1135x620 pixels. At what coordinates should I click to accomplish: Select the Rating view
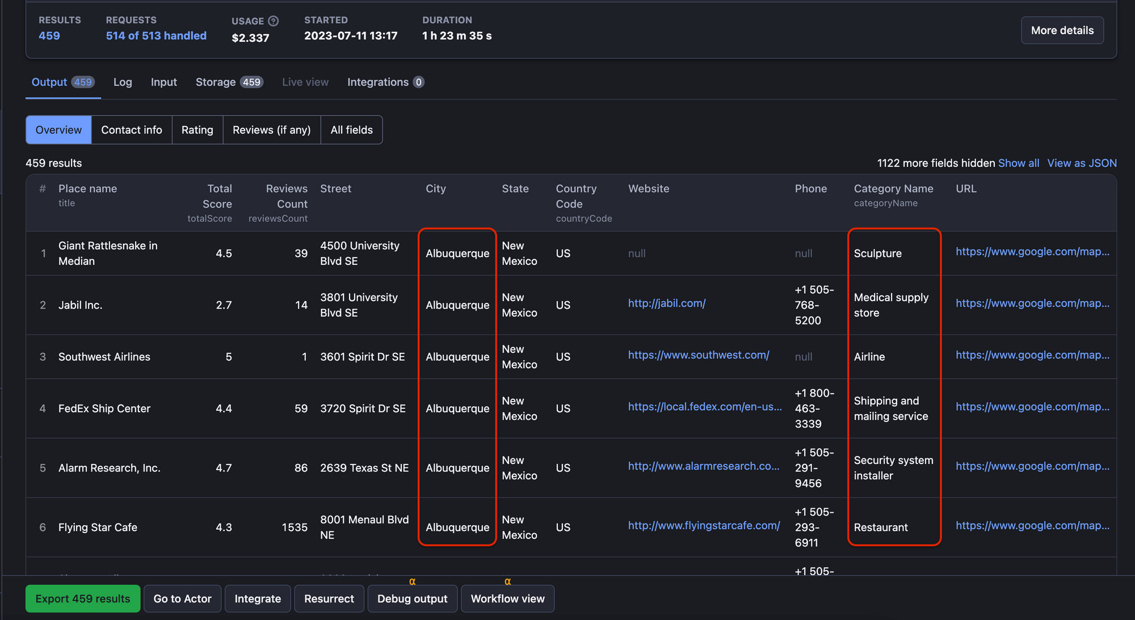[x=197, y=130]
